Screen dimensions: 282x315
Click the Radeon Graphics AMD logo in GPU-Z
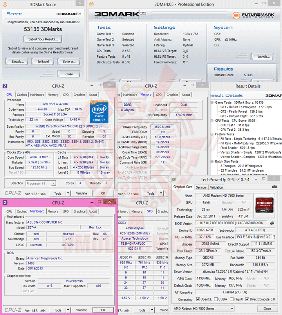click(x=264, y=205)
